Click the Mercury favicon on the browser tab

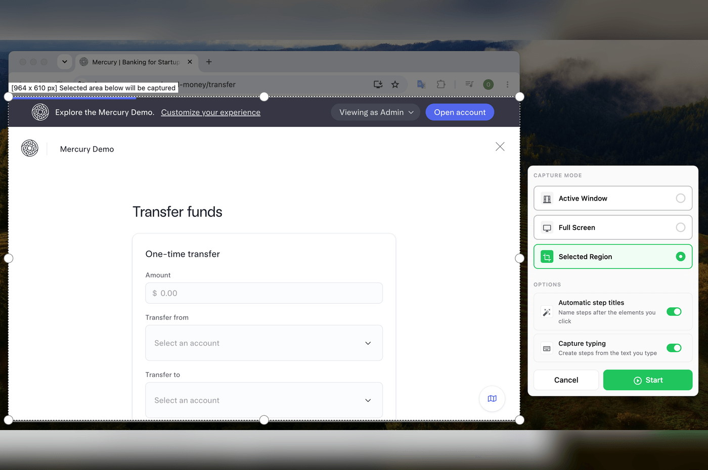point(84,62)
